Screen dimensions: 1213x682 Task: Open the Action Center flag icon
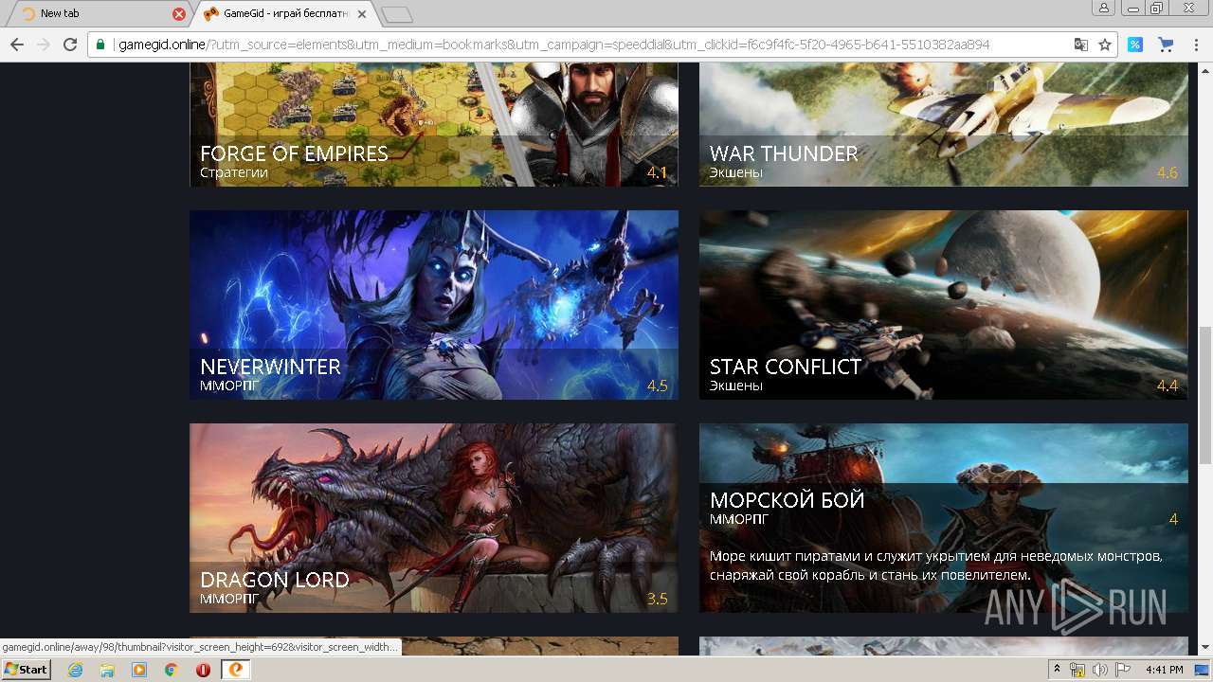click(1123, 670)
